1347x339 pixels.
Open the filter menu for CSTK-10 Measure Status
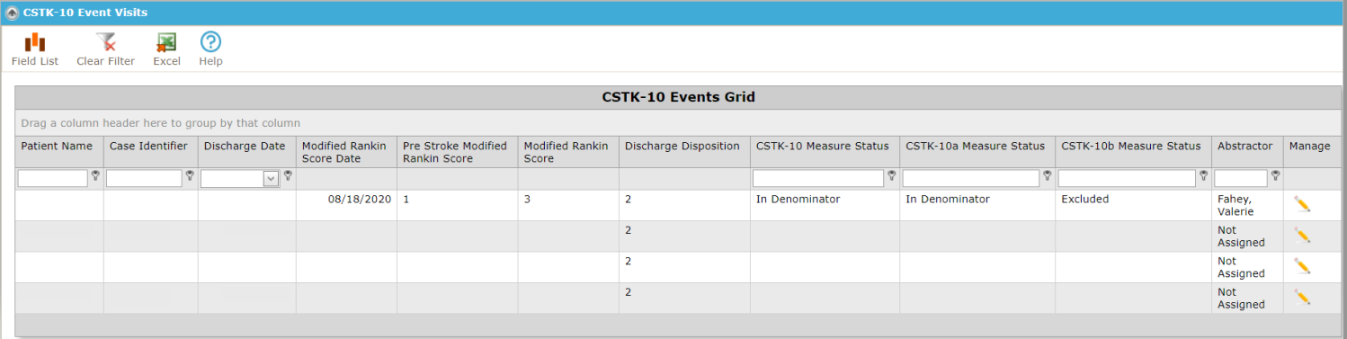(892, 176)
